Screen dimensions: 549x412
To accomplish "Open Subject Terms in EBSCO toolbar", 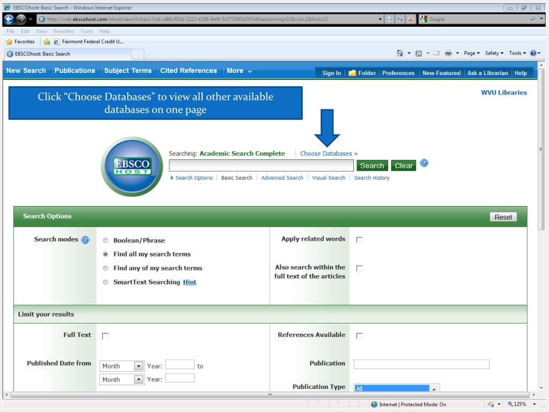I will click(128, 71).
